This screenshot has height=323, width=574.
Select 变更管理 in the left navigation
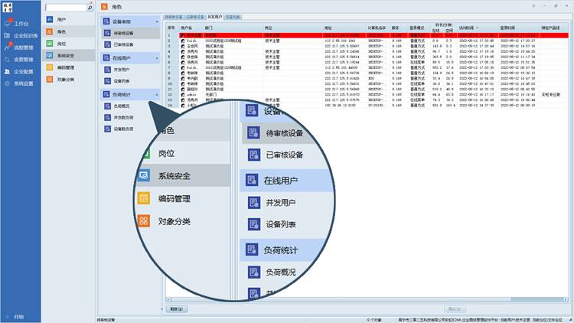(23, 58)
